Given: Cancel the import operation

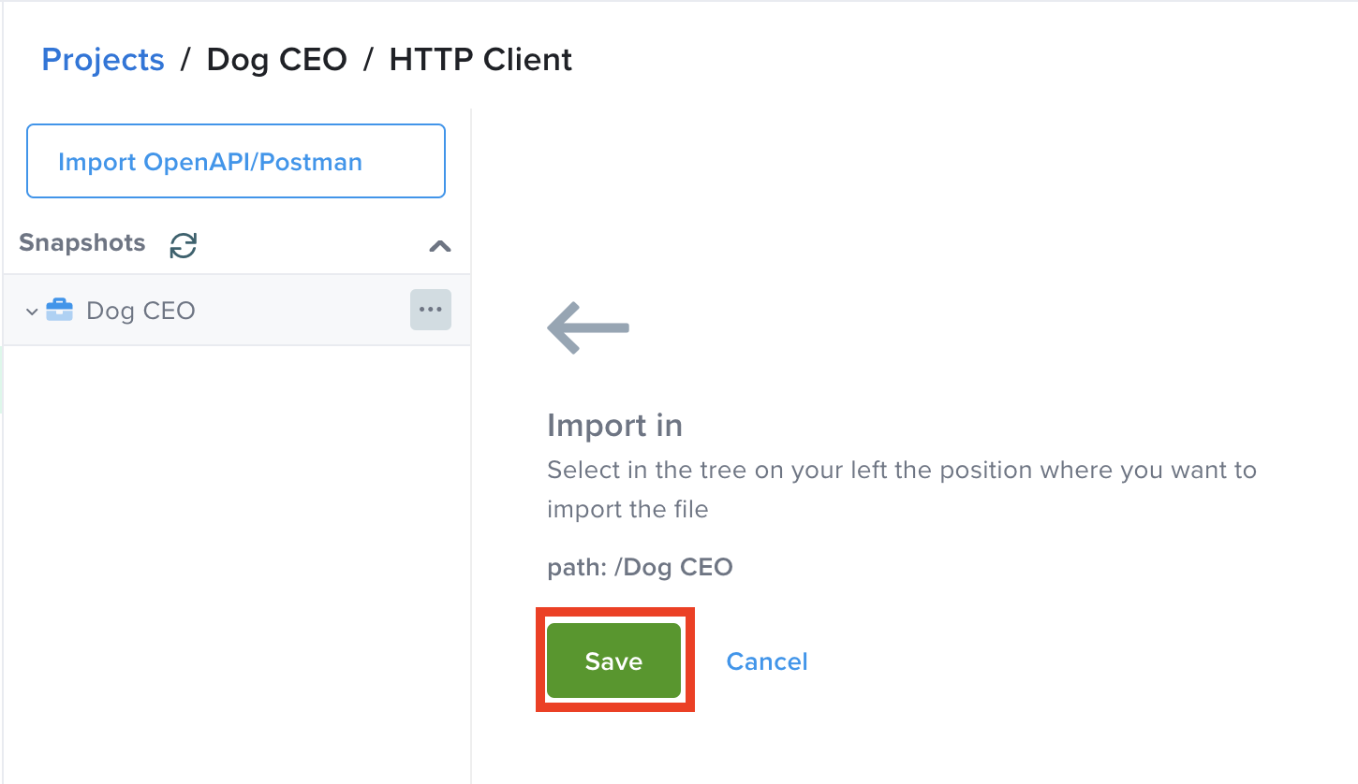Looking at the screenshot, I should pos(766,661).
